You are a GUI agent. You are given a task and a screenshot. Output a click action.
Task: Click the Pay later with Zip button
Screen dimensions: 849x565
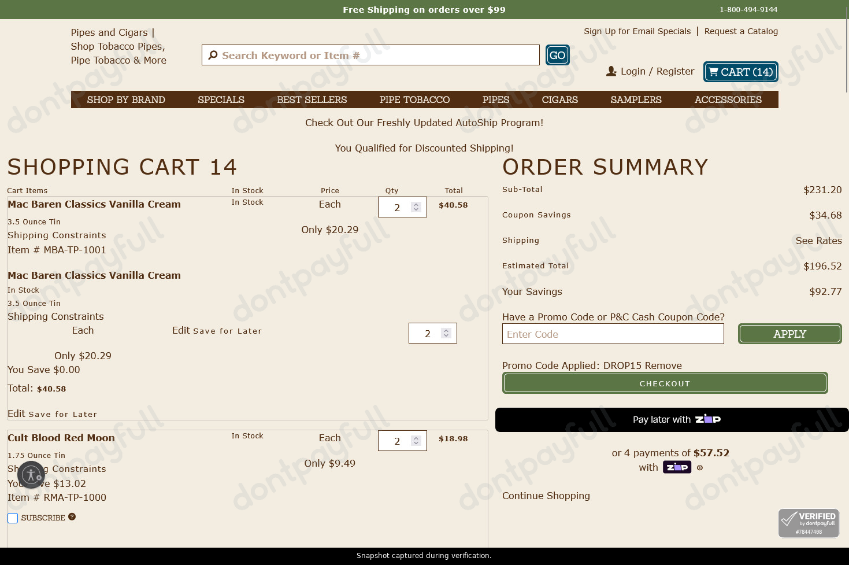tap(672, 420)
